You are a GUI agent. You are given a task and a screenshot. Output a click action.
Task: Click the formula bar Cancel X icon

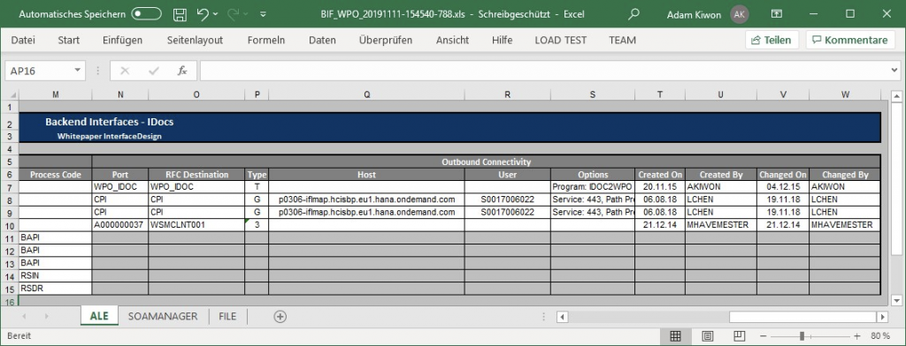125,71
